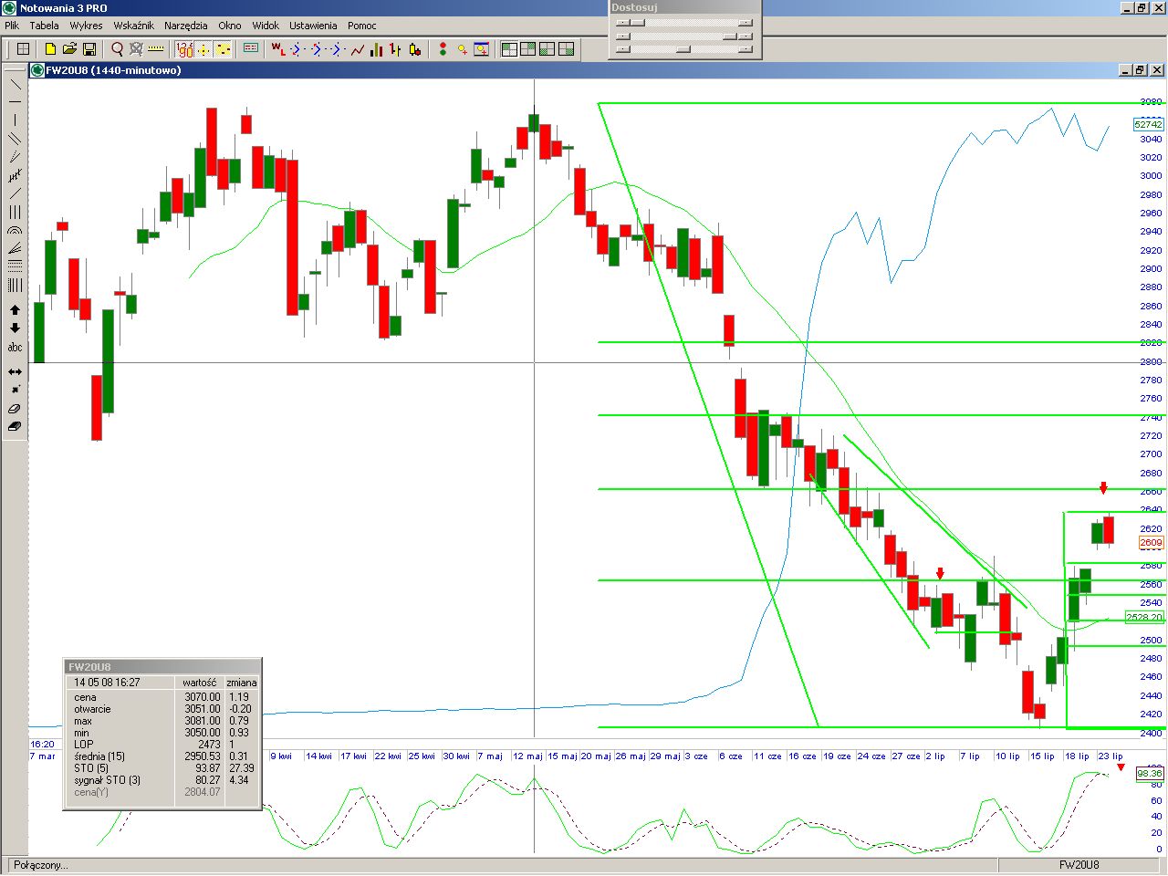Open the Okno menu

coord(230,26)
